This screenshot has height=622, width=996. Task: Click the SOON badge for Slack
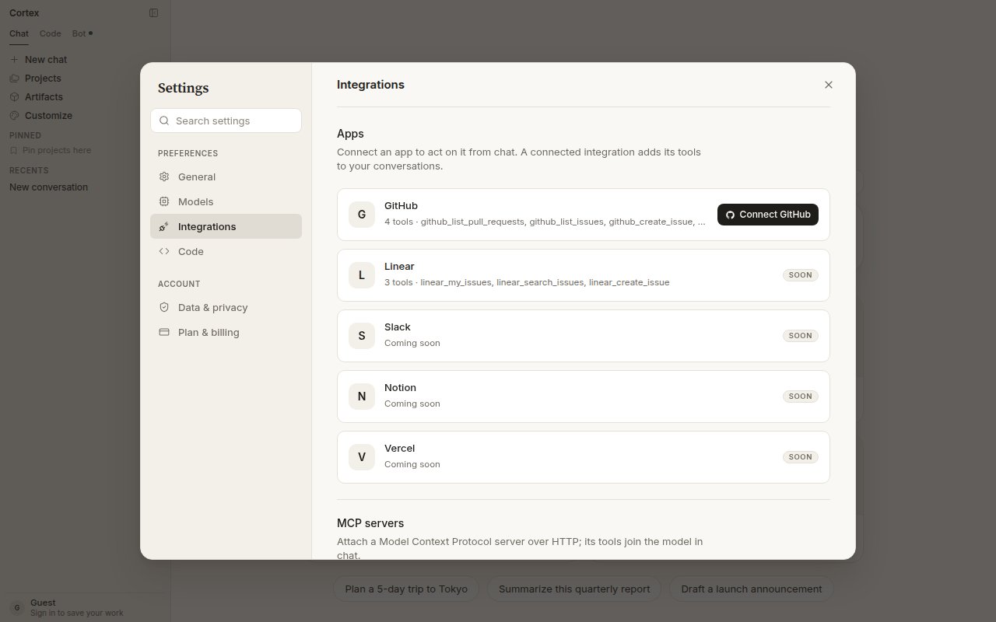800,336
